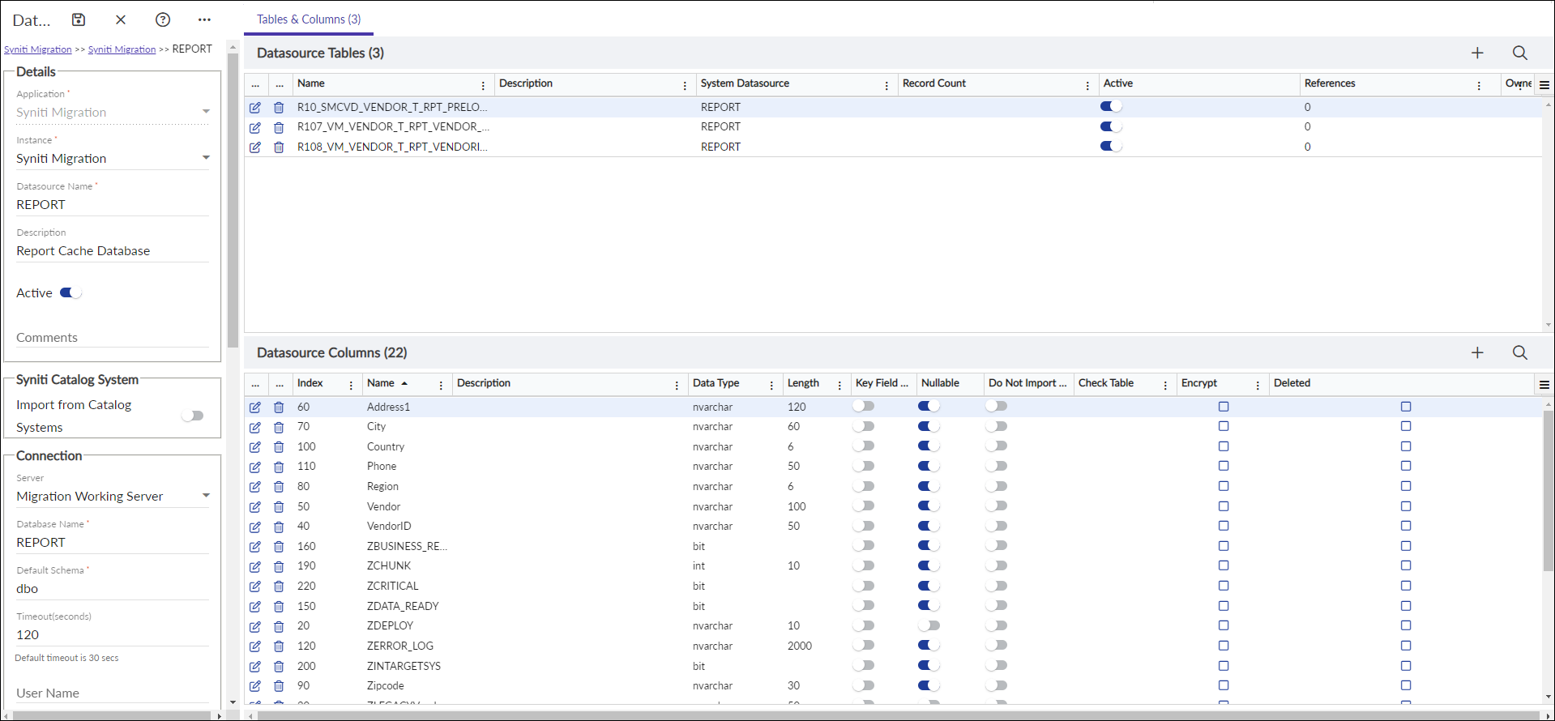This screenshot has width=1555, height=721.
Task: Edit the R108_VM_VENDOR_T_RPT_VENDORI table row
Action: 255,147
